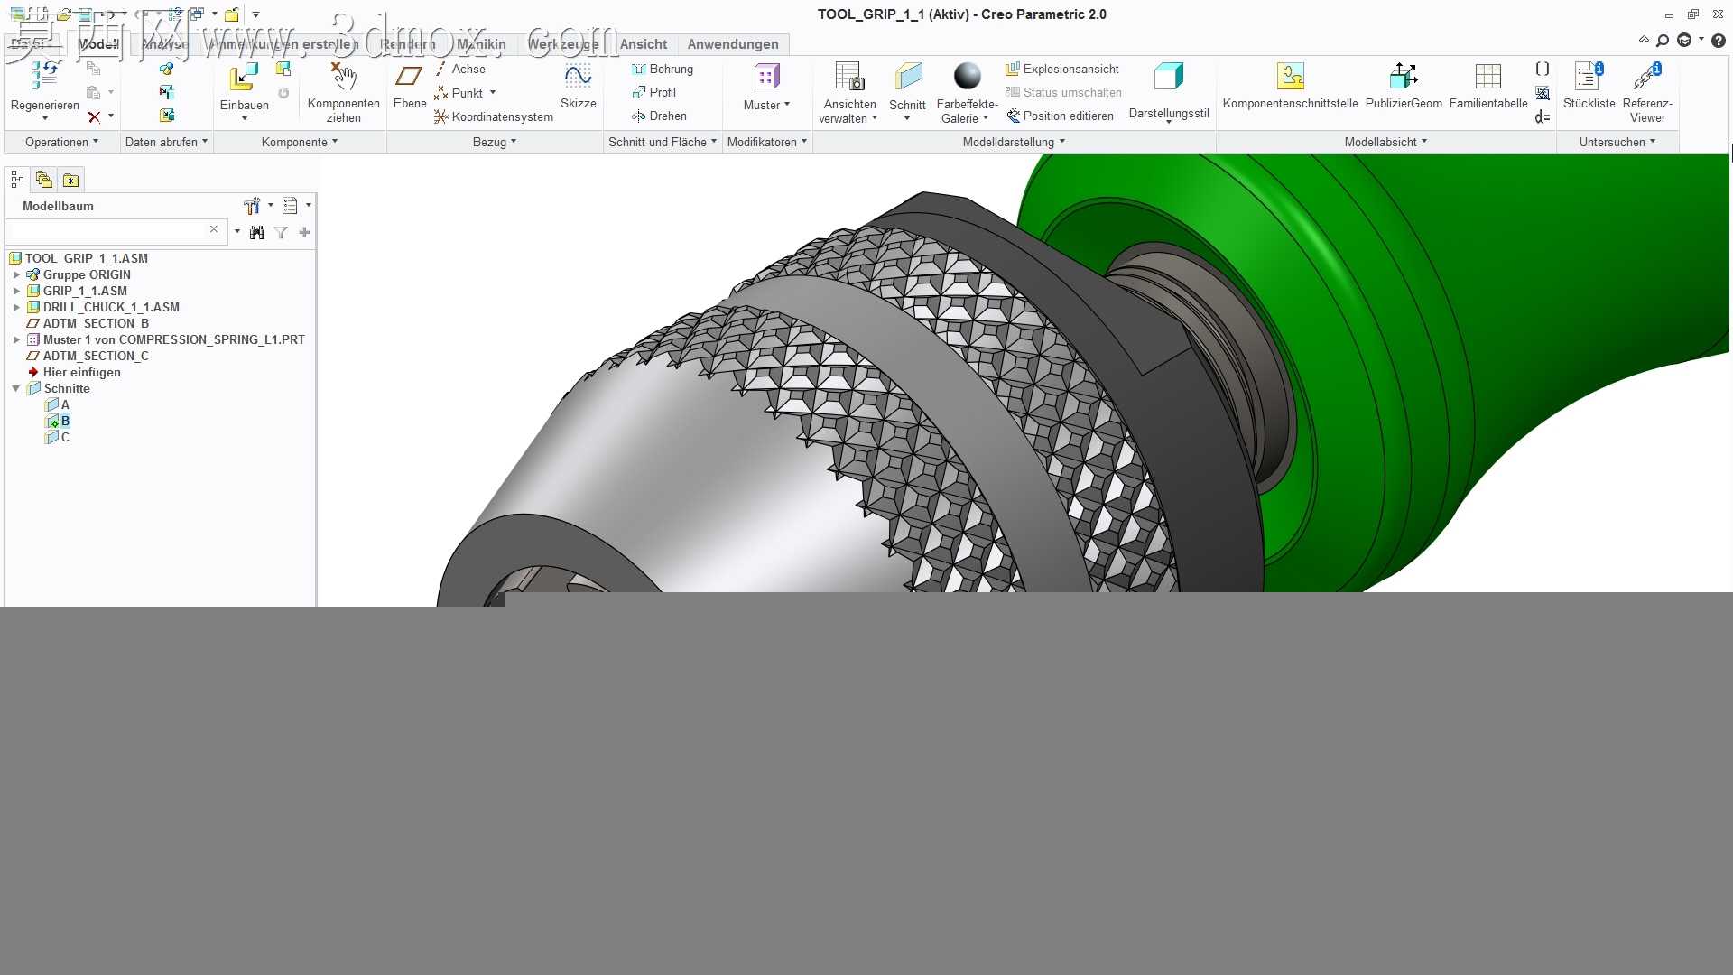Screen dimensions: 1733x975
Task: Open Schnitt und Fläche group dropdown
Action: coord(663,142)
